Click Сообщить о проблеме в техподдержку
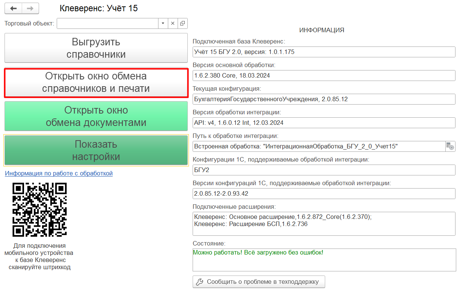Image resolution: width=466 pixels, height=295 pixels. [x=259, y=282]
